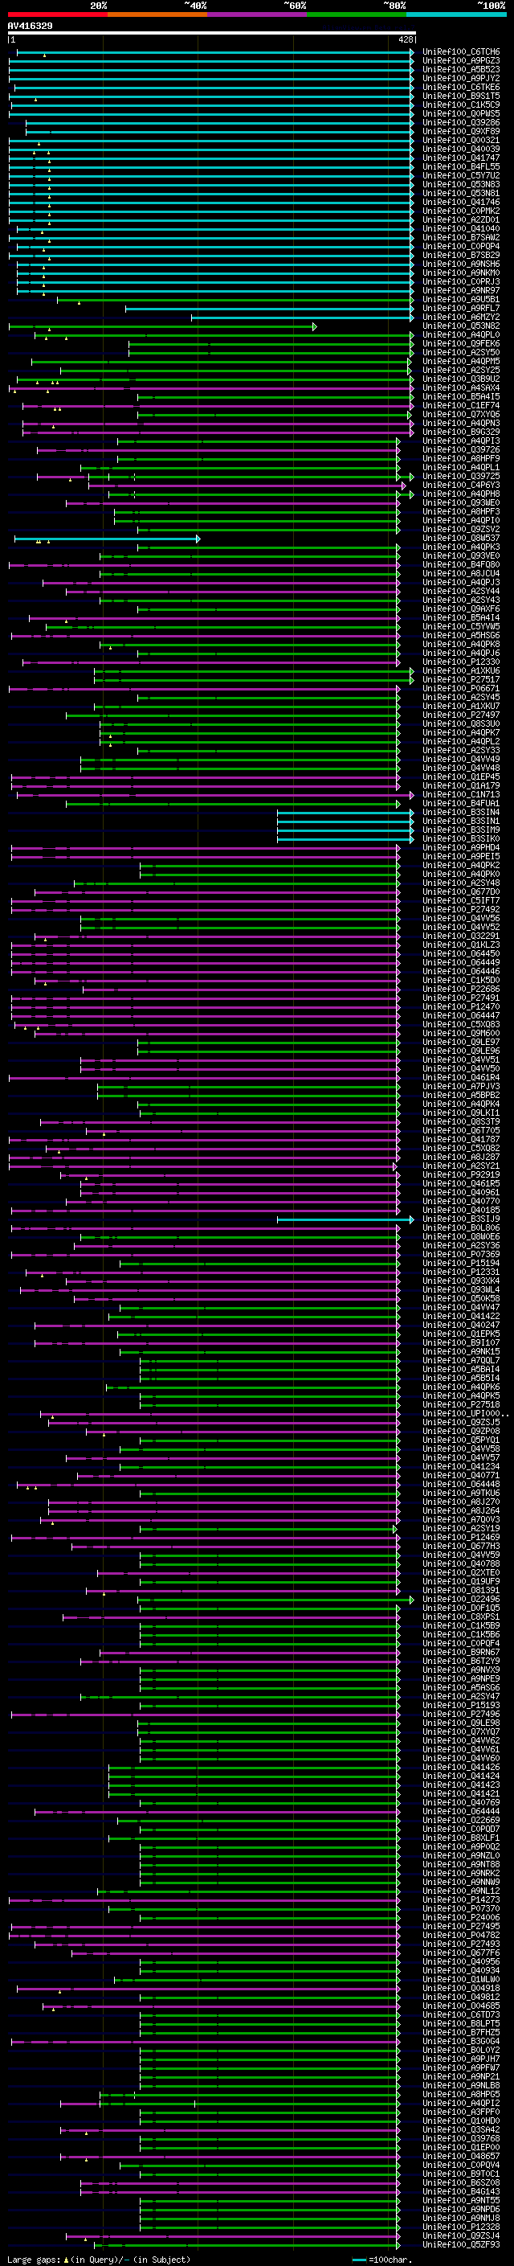Viewport: 514px width, 2266px height.
Task: Select the UniRef100_Q0PWS5 label
Action: click(461, 113)
